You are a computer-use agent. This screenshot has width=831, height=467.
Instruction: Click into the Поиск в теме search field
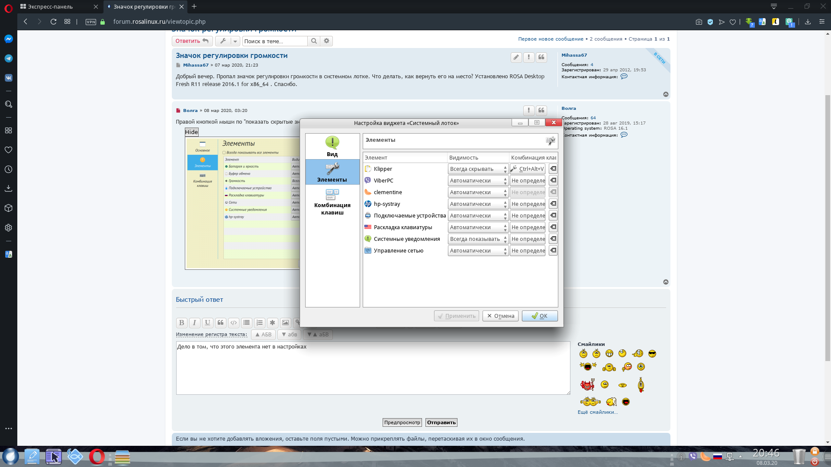coord(274,41)
